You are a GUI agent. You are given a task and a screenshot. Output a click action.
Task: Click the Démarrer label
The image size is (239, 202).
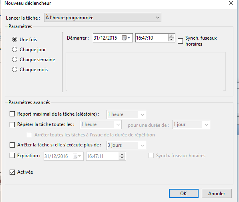[x=78, y=38]
